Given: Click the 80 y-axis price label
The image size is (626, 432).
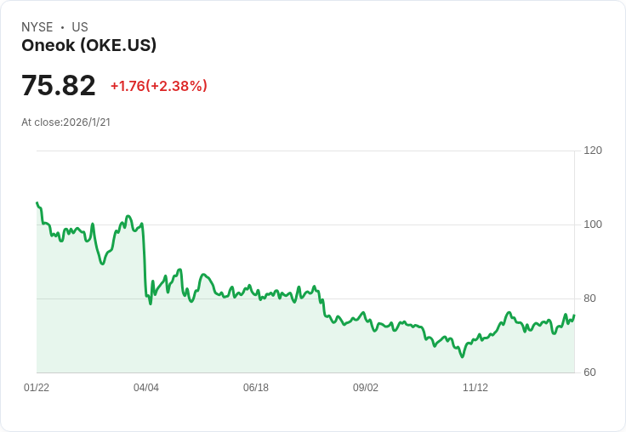Looking at the screenshot, I should [589, 298].
